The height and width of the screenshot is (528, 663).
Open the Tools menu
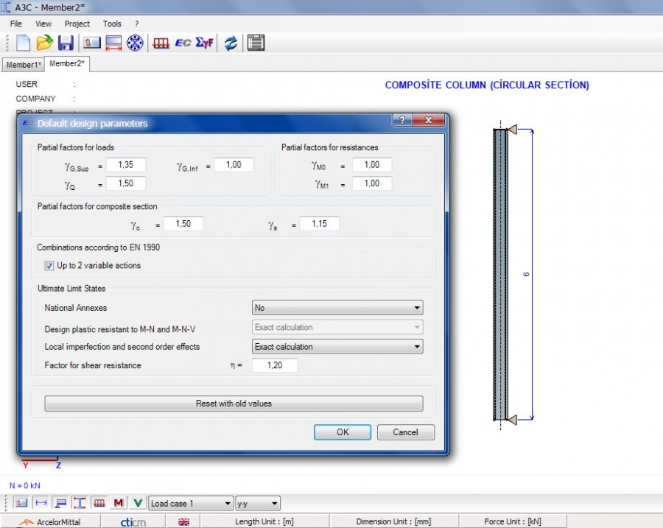pos(112,24)
